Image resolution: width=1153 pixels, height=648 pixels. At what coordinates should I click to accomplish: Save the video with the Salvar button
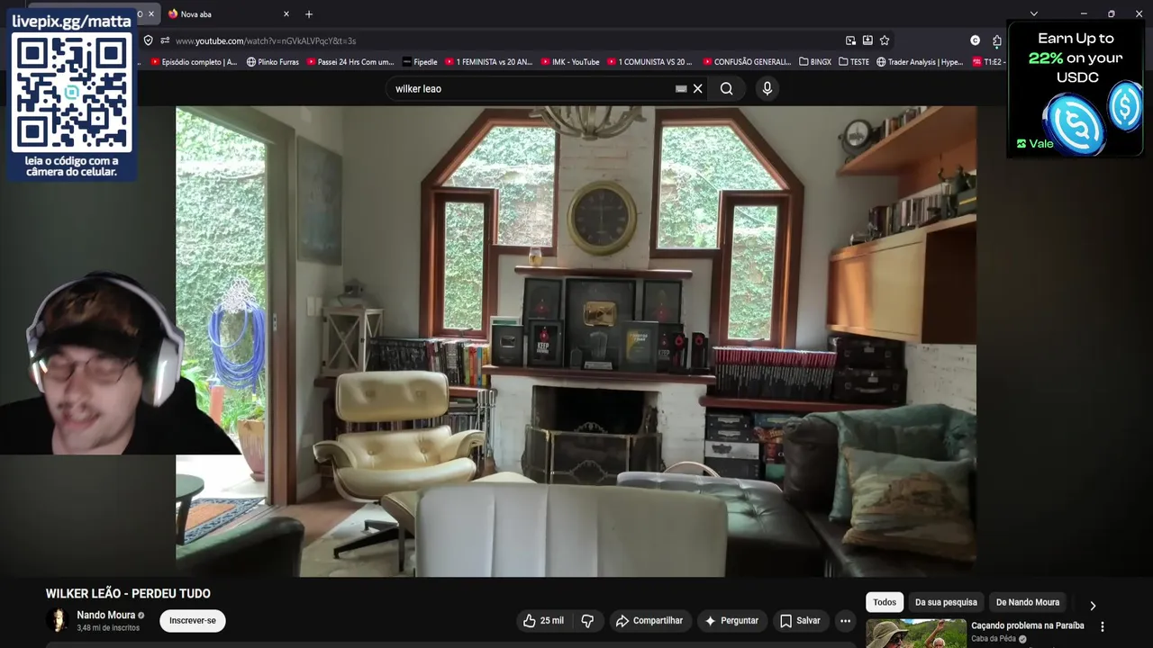(x=800, y=620)
